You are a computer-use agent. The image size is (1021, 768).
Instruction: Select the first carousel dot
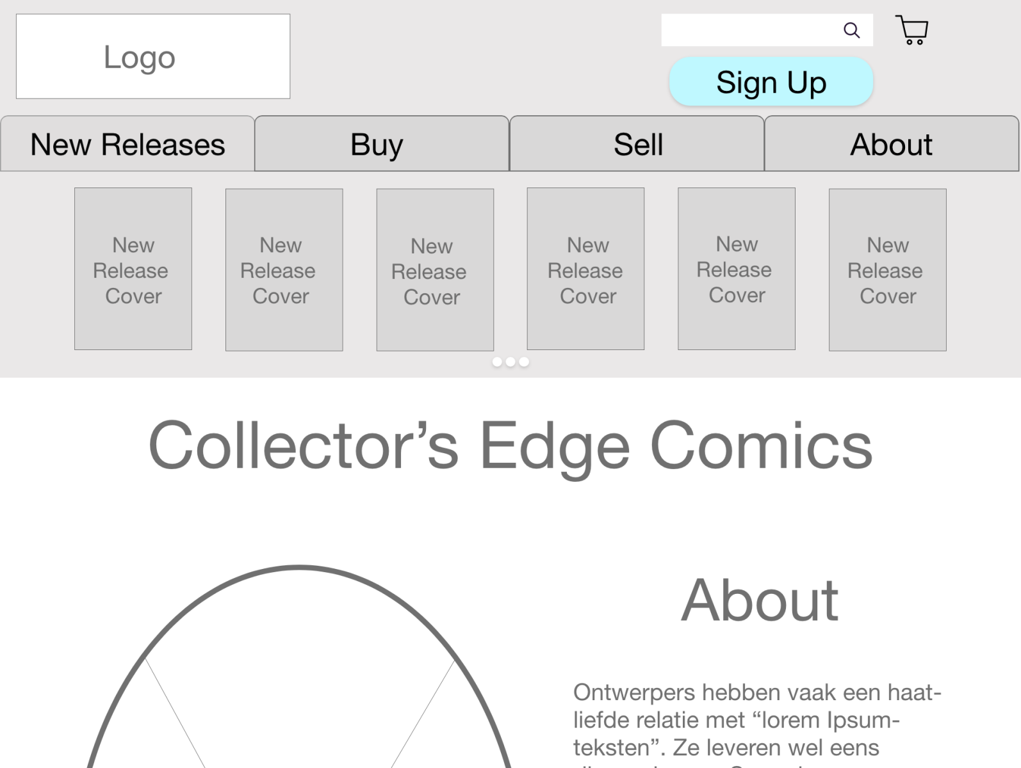point(498,362)
